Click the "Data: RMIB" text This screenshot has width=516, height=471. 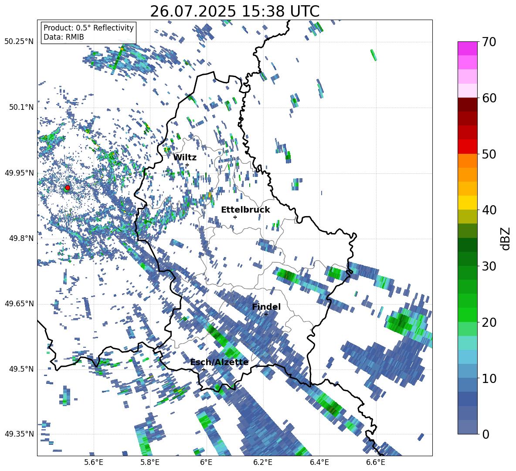[x=64, y=37]
